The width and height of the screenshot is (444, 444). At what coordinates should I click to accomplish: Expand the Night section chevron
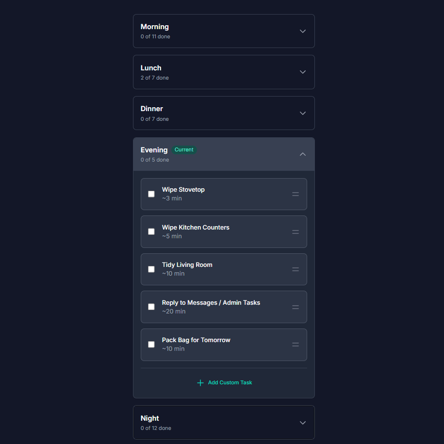click(x=302, y=423)
